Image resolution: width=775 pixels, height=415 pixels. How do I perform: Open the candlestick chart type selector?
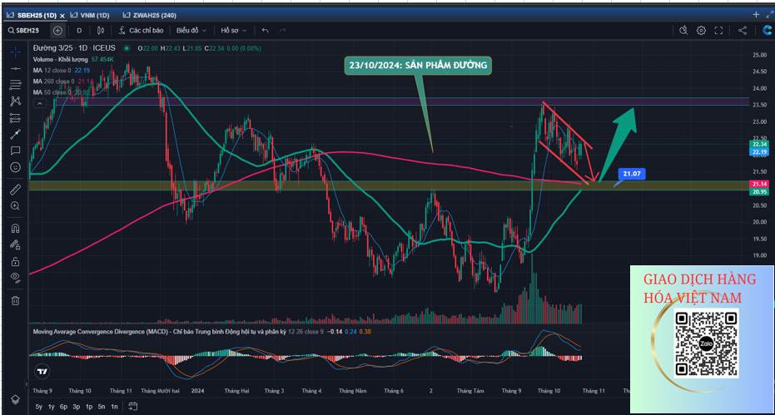tap(100, 31)
